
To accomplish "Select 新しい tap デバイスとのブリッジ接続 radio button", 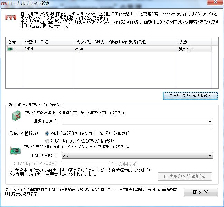I will pyautogui.click(x=47, y=140).
